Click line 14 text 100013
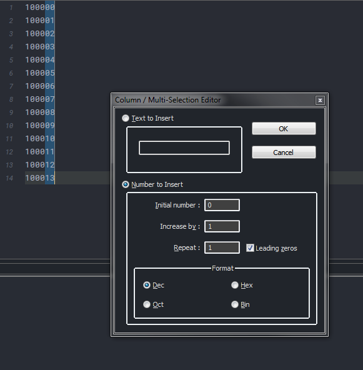This screenshot has height=370, width=363. coord(40,177)
